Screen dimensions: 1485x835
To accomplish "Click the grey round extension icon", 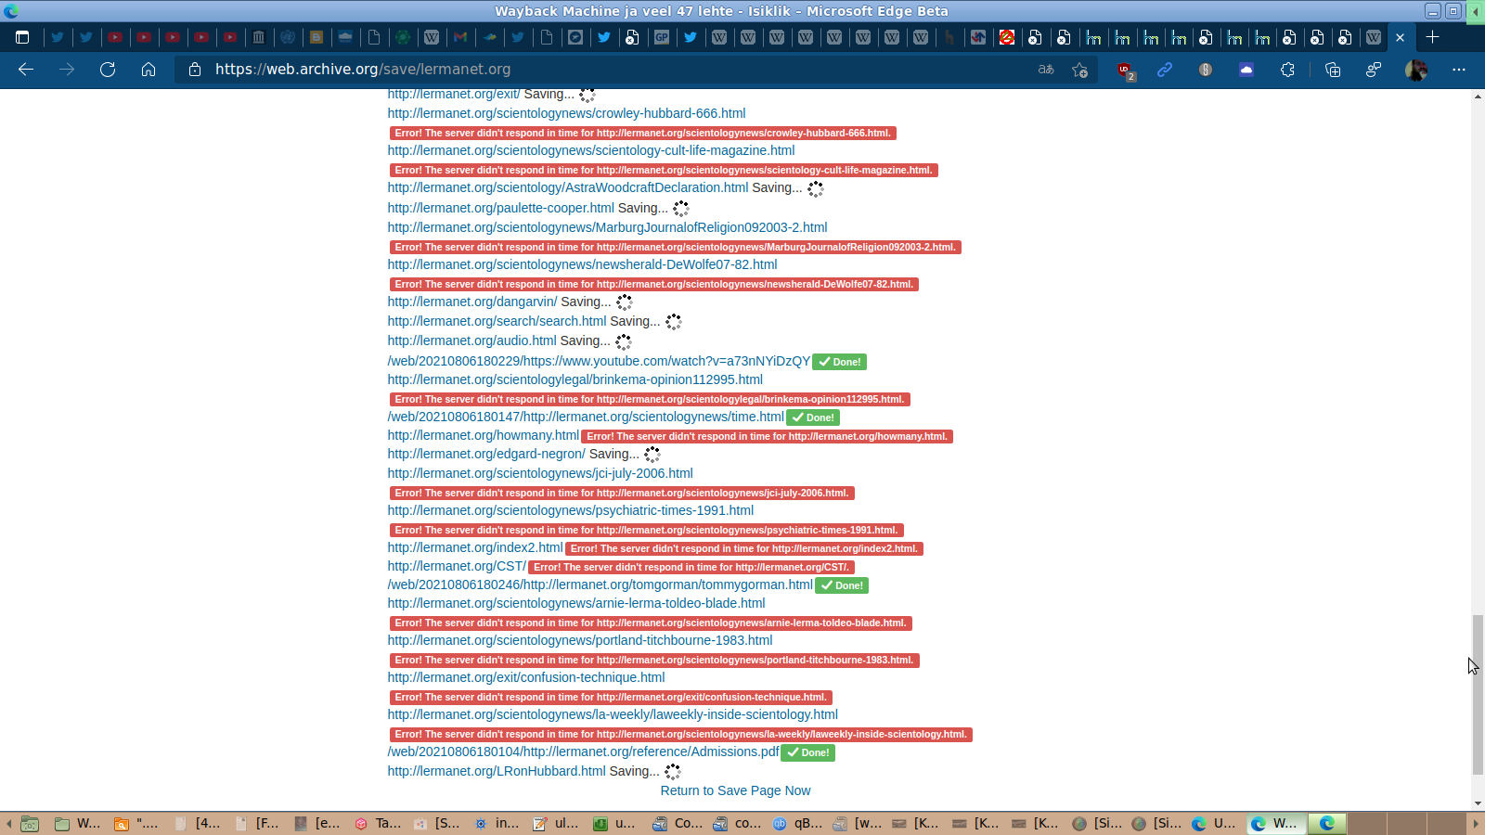I will tap(1206, 70).
